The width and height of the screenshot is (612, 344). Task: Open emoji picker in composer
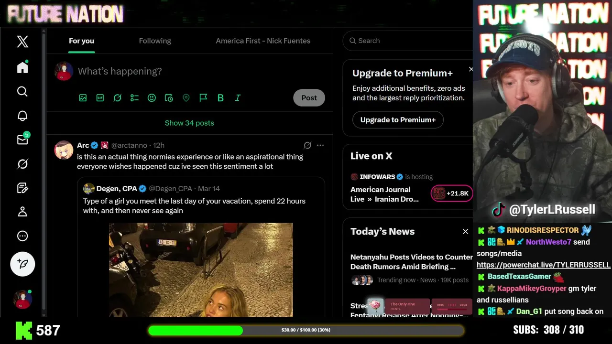click(x=152, y=97)
